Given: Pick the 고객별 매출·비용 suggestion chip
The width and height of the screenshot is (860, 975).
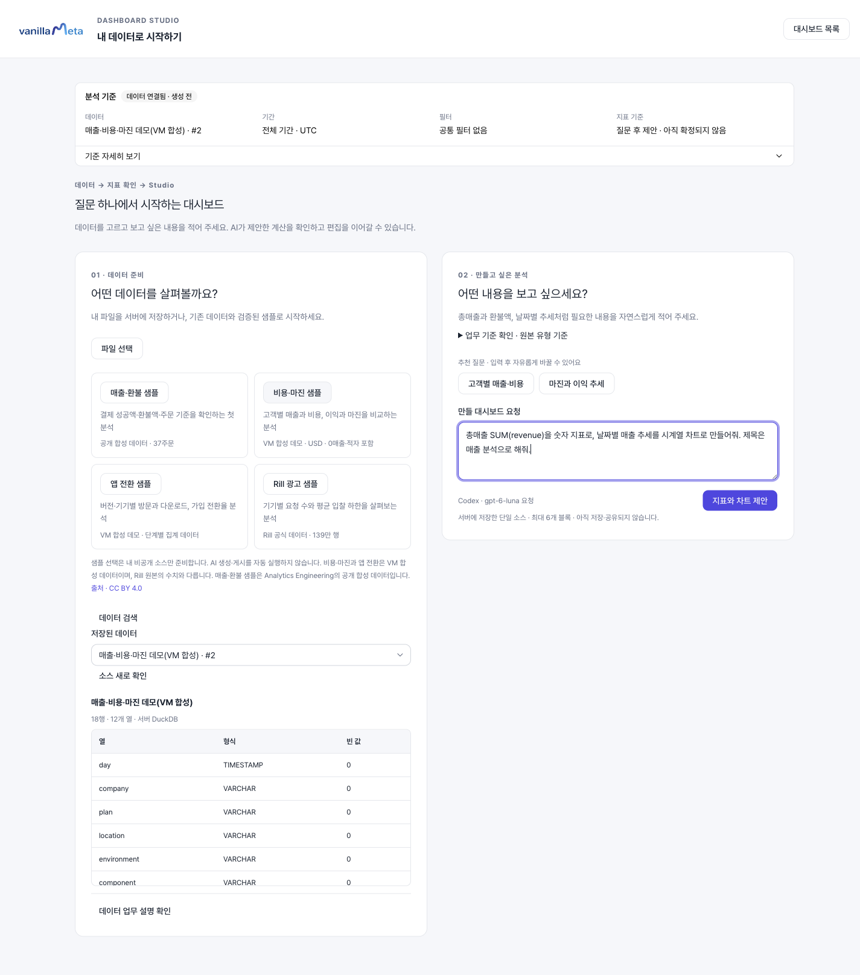Looking at the screenshot, I should click(x=496, y=384).
